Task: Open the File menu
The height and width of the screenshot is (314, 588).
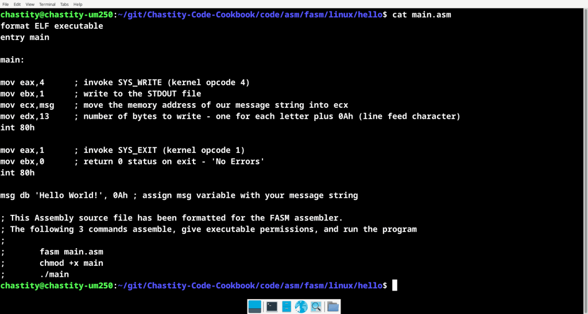Action: point(5,4)
